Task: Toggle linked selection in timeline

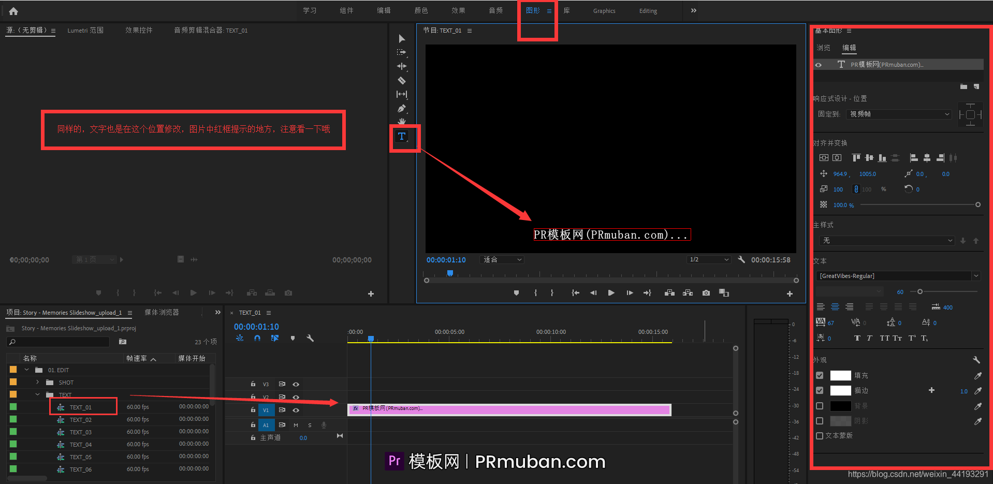Action: point(275,338)
